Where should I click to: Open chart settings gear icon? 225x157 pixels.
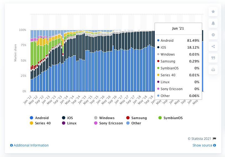coord(213,35)
